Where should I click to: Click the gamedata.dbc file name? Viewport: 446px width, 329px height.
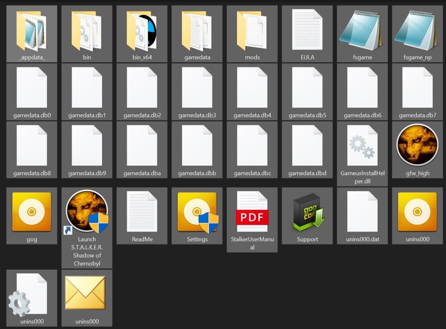pyautogui.click(x=252, y=173)
